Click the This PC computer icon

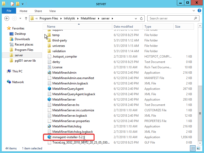(9, 71)
